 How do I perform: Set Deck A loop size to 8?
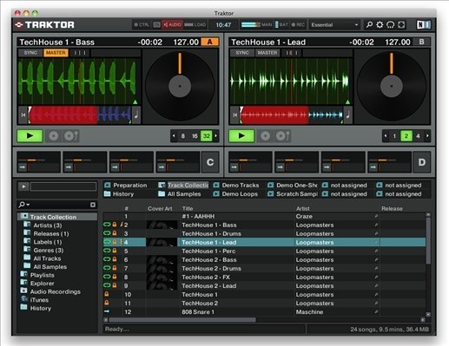[x=182, y=136]
